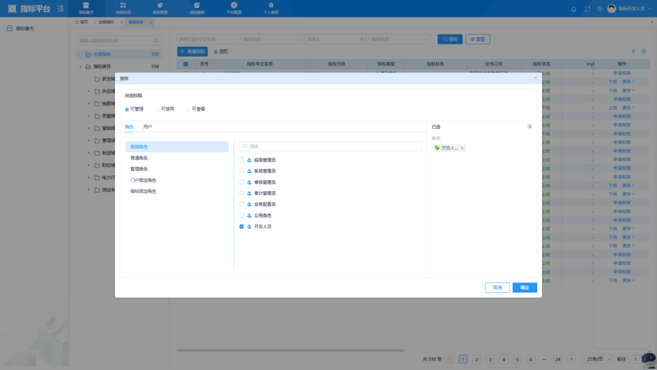Collapse the sidebar using the menu fold icon

pos(60,9)
